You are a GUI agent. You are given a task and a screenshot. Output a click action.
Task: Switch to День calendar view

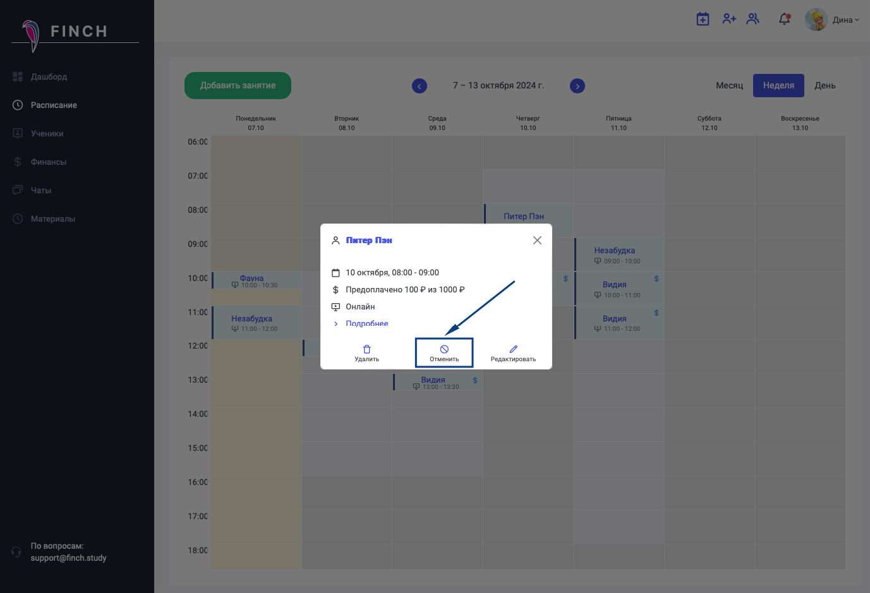pos(825,85)
